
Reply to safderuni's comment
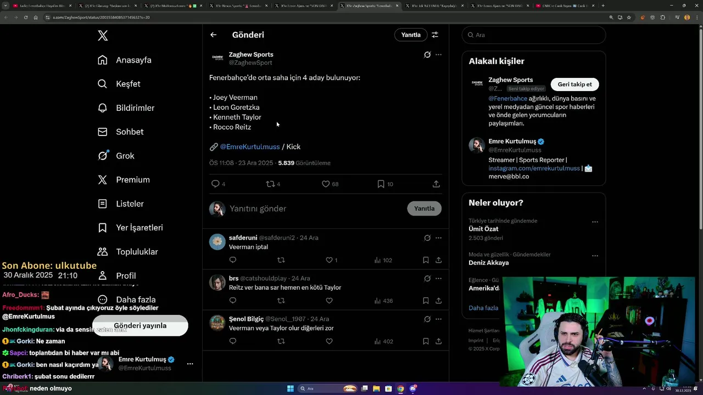pos(233,260)
